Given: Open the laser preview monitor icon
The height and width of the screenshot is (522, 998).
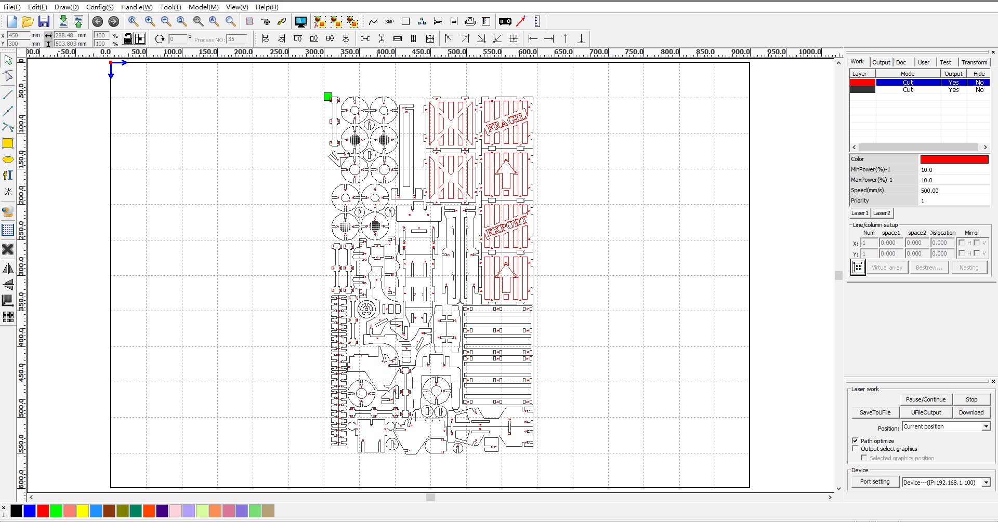Looking at the screenshot, I should click(x=300, y=22).
